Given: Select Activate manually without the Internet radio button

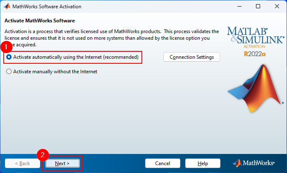Looking at the screenshot, I should (x=9, y=72).
